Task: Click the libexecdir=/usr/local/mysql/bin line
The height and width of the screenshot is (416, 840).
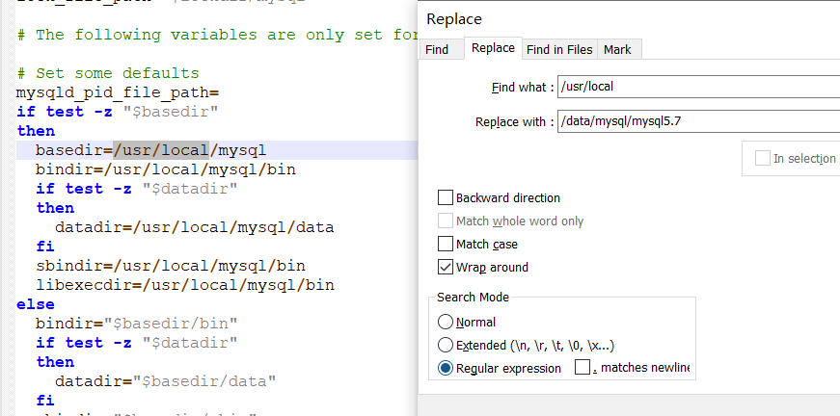Action: pyautogui.click(x=184, y=285)
